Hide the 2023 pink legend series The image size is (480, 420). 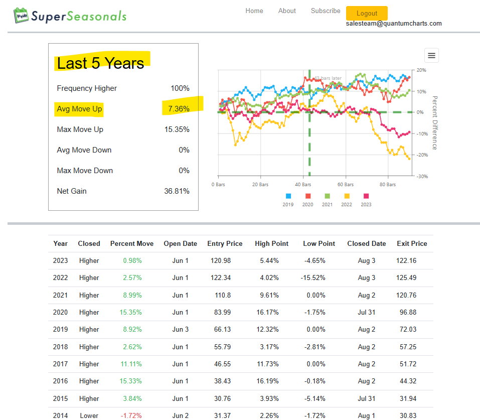click(366, 199)
